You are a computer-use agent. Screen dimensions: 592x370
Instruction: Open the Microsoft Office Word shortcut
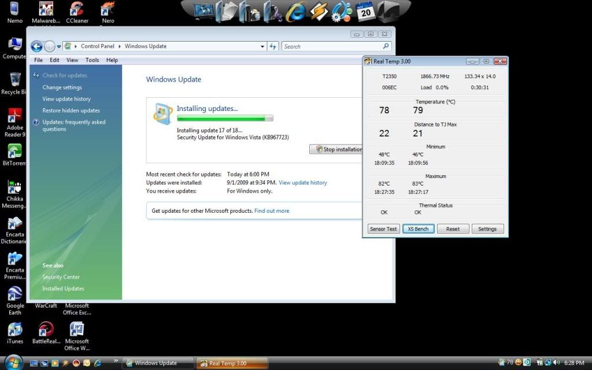click(x=77, y=336)
